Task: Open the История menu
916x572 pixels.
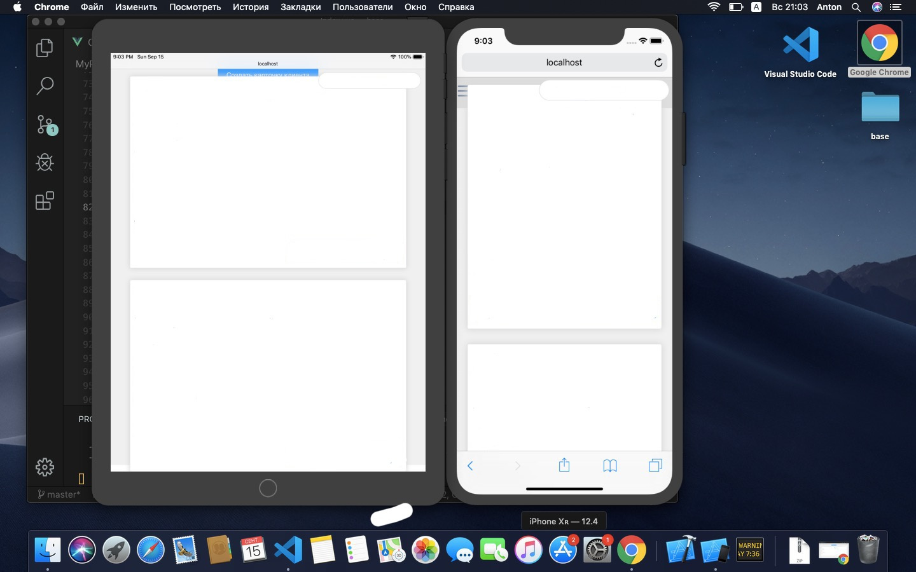Action: tap(251, 7)
